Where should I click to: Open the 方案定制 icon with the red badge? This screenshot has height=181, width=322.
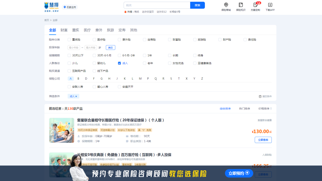click(x=255, y=5)
